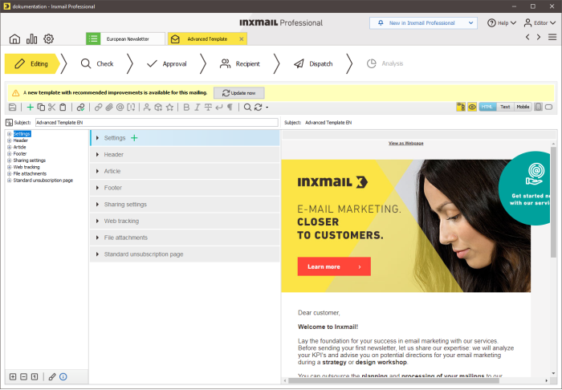
Task: Toggle bold formatting
Action: coord(186,107)
